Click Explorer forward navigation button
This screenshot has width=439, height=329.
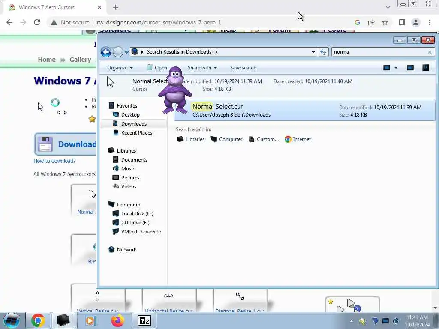click(118, 52)
